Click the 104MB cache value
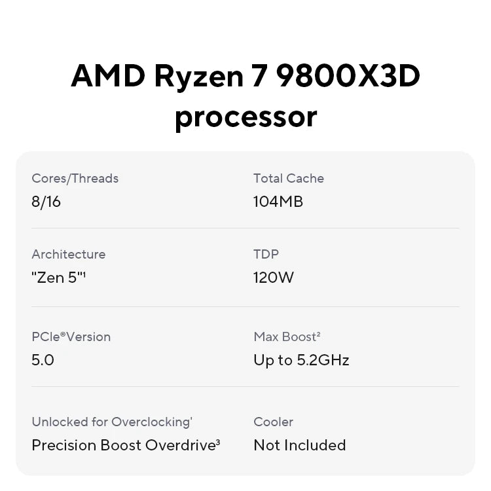The width and height of the screenshot is (491, 491). pyautogui.click(x=278, y=202)
